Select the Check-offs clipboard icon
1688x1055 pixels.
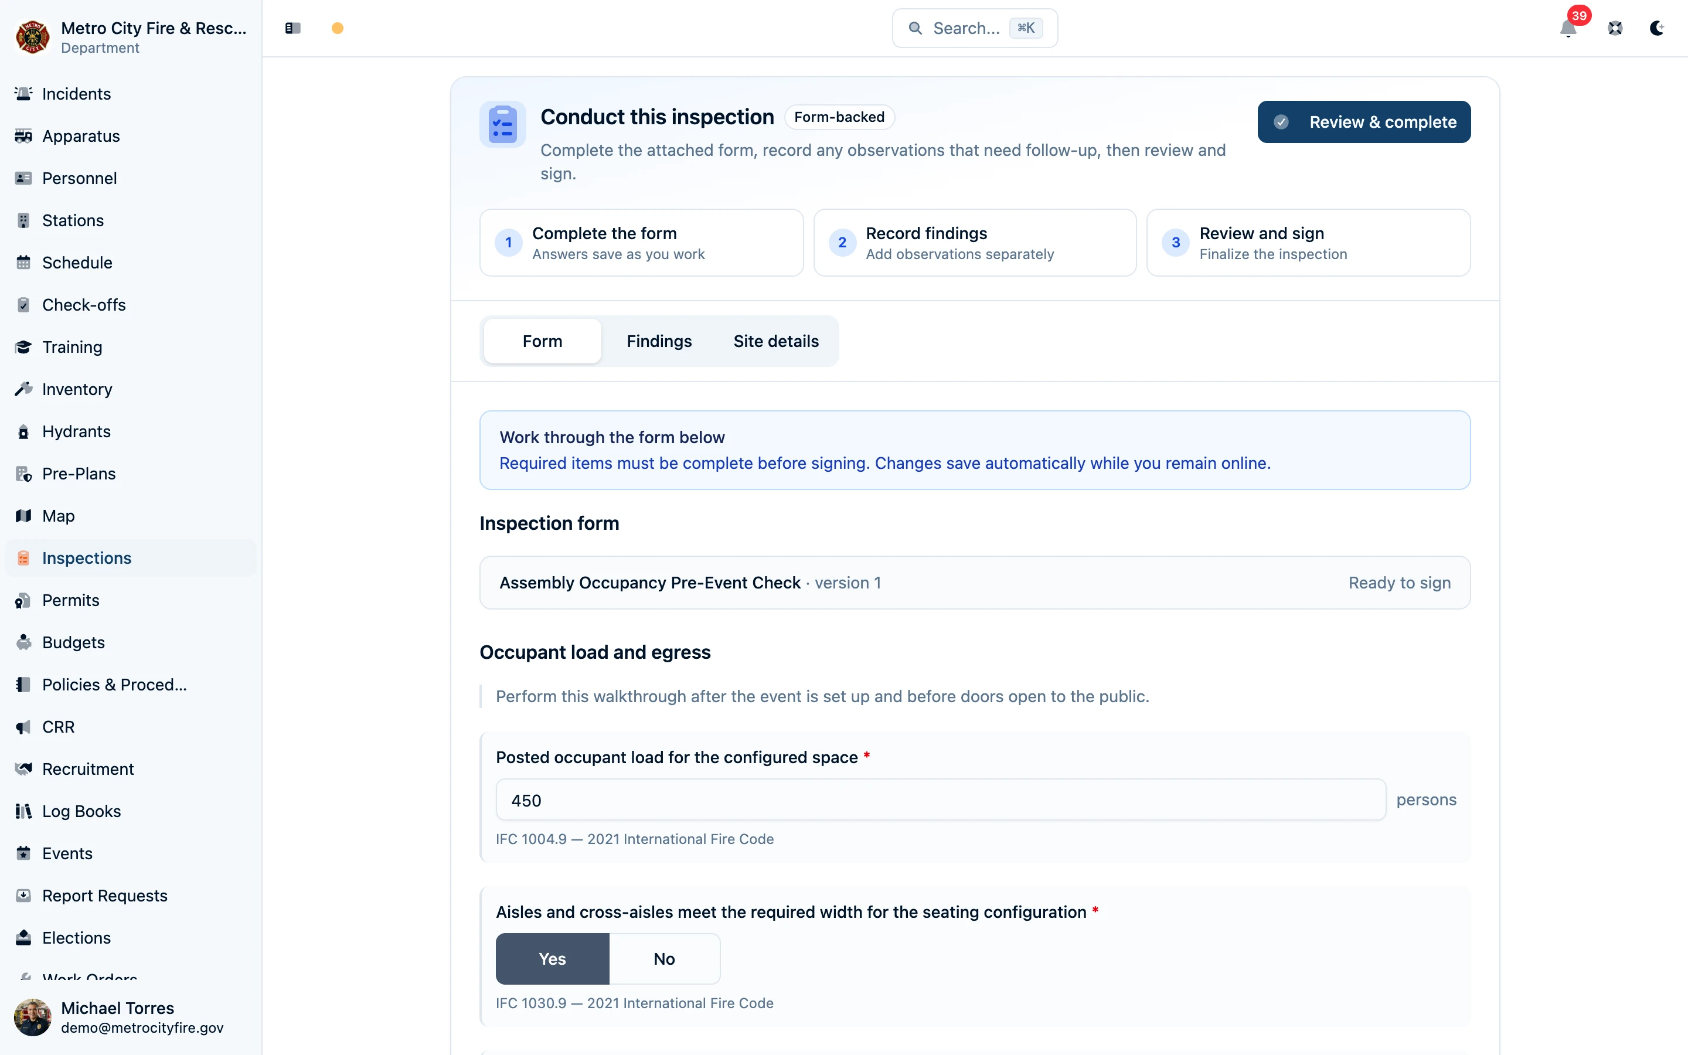click(23, 305)
